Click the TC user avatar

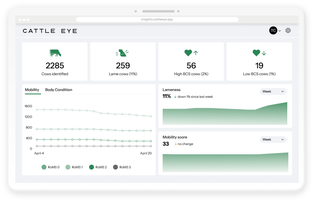(x=273, y=31)
